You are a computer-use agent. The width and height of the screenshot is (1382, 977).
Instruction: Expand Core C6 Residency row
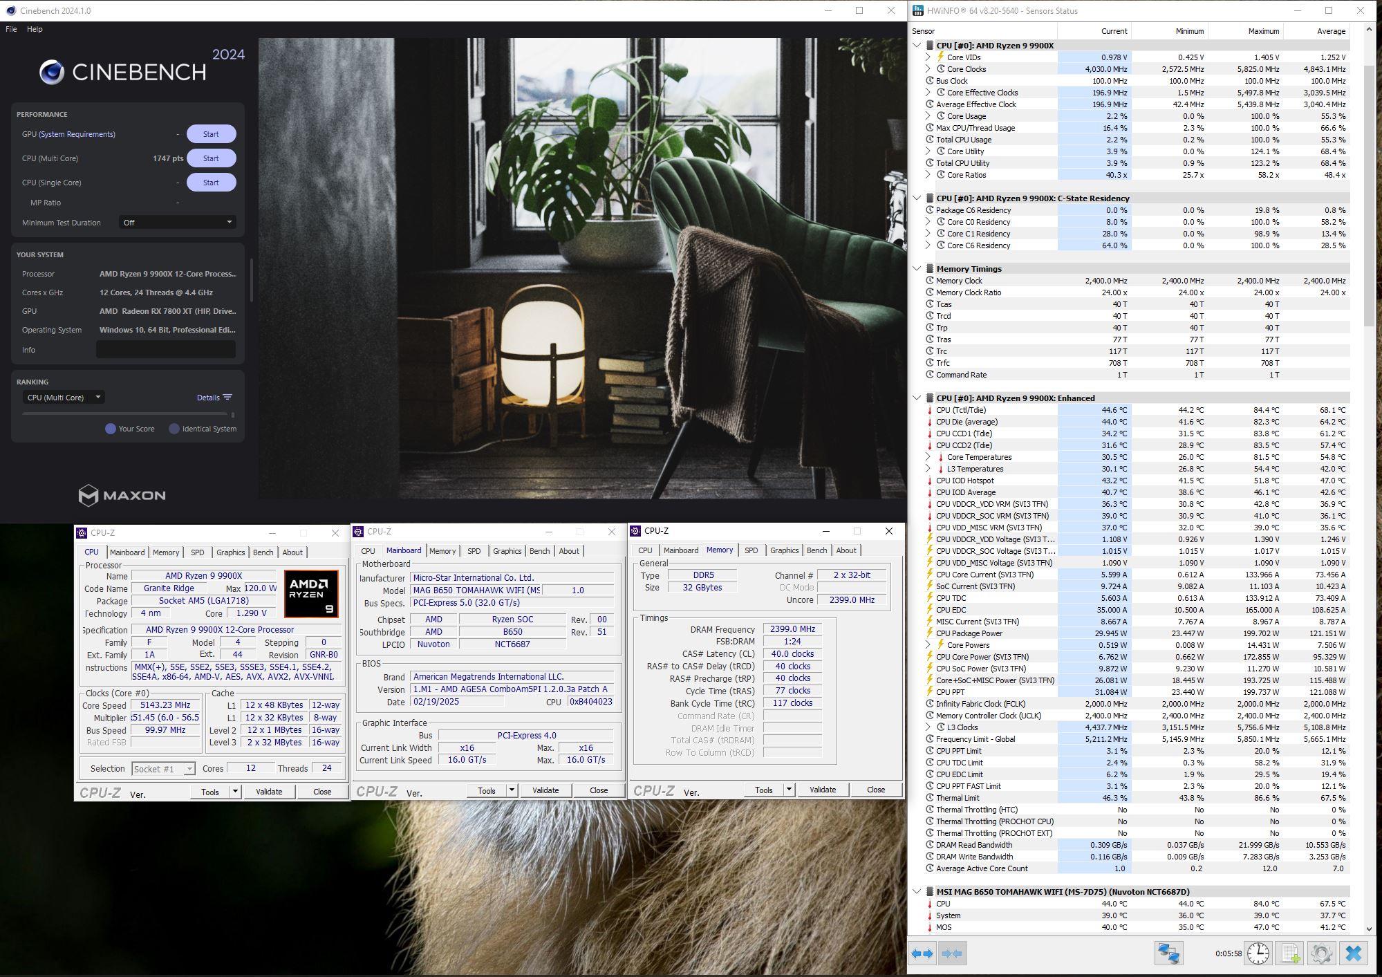928,245
